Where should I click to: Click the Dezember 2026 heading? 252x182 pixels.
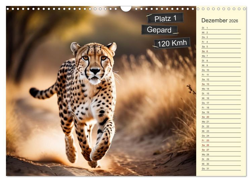click(x=219, y=21)
